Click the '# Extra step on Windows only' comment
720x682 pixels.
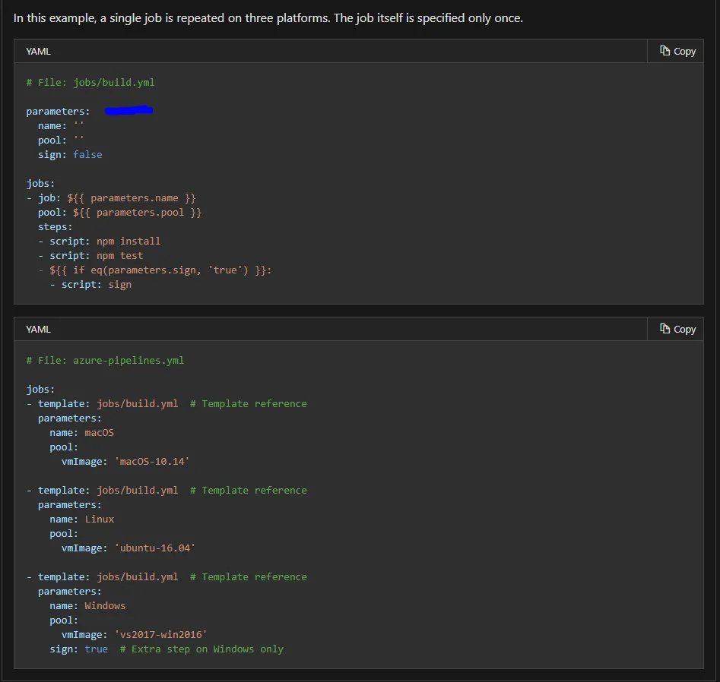click(201, 649)
